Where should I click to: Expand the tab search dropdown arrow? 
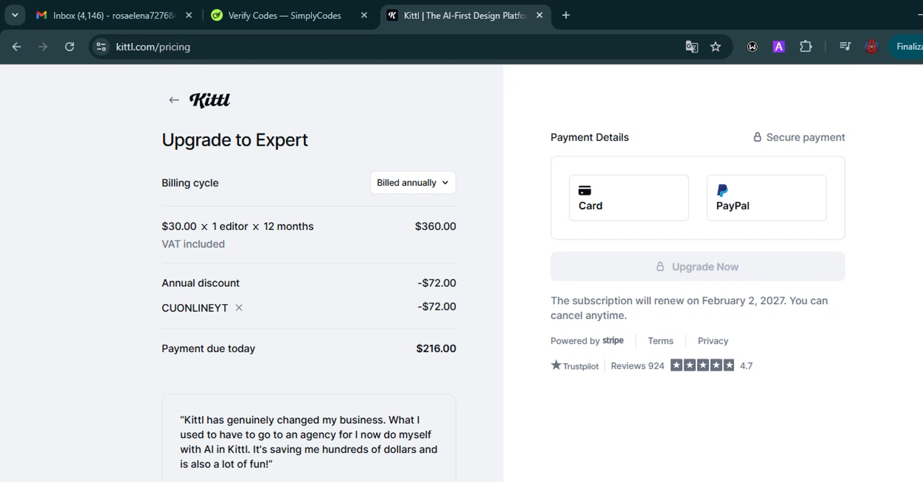click(x=15, y=15)
